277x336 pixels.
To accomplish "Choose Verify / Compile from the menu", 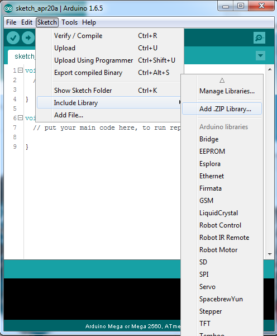I will pos(110,36).
